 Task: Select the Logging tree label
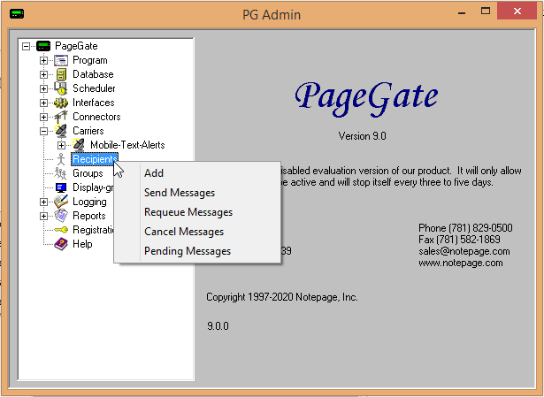coord(89,202)
